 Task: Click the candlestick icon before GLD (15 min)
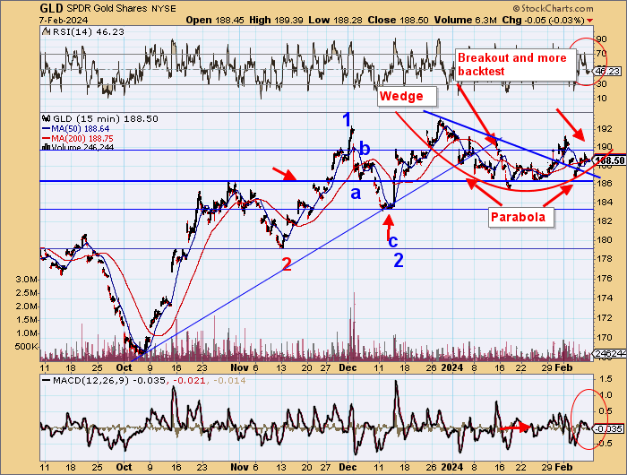click(47, 118)
